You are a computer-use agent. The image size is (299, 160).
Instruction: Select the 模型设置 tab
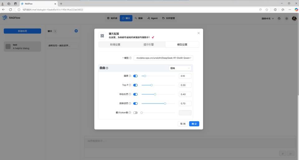pyautogui.click(x=182, y=45)
